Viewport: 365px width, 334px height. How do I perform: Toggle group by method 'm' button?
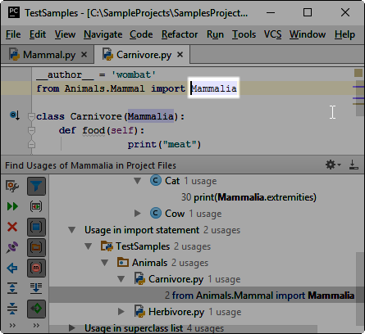(x=36, y=268)
